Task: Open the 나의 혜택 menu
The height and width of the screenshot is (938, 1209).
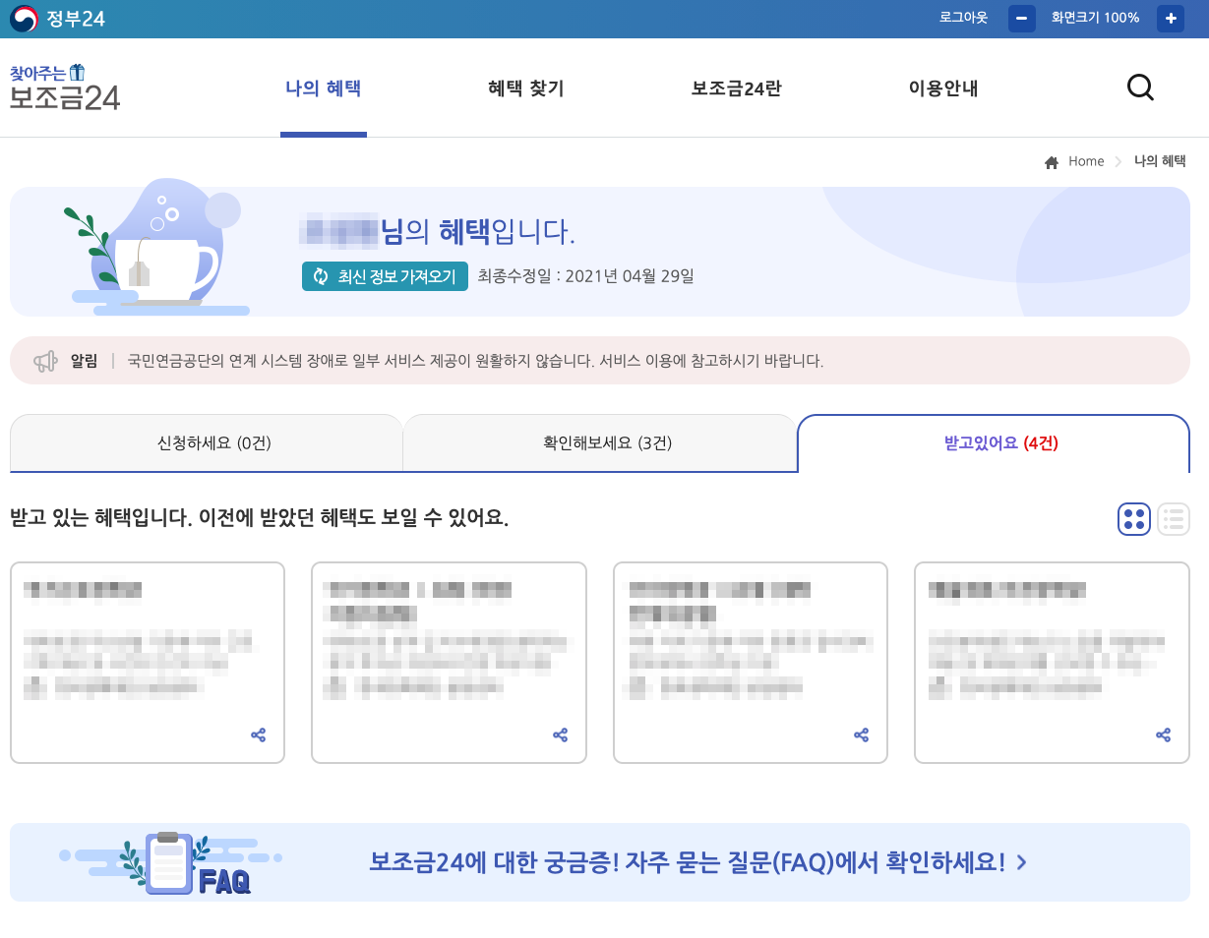Action: coord(324,88)
